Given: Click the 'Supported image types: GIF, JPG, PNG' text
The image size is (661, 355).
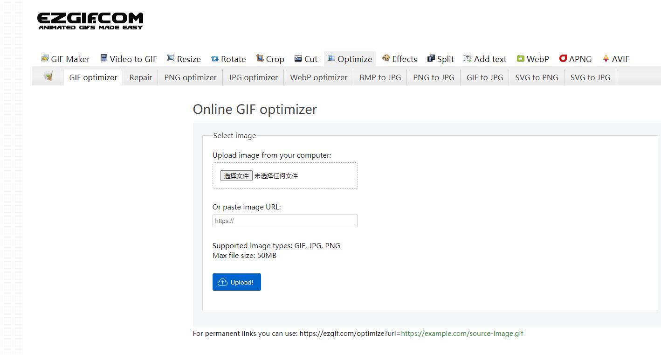Looking at the screenshot, I should (276, 246).
